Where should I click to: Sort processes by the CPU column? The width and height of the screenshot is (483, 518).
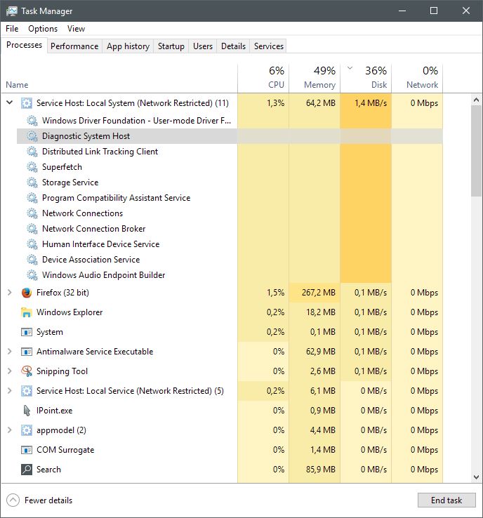point(263,79)
